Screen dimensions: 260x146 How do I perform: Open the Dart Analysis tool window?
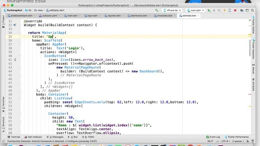[x=33, y=137]
